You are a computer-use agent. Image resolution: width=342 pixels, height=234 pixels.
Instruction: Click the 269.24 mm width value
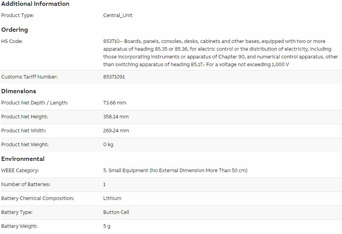(116, 130)
